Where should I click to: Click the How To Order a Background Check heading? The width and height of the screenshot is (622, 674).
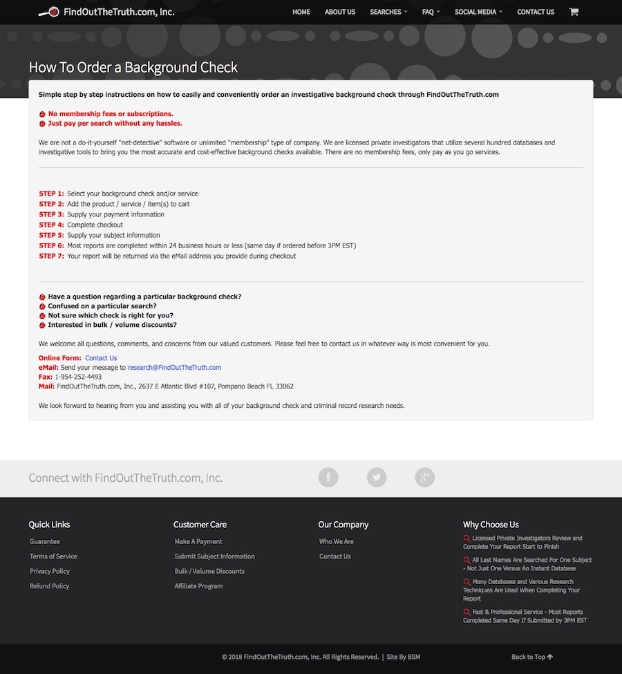(133, 68)
